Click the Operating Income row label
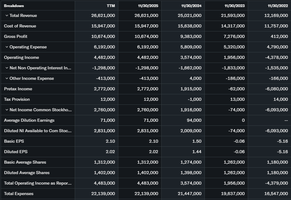 click(x=22, y=58)
